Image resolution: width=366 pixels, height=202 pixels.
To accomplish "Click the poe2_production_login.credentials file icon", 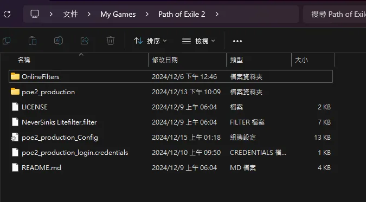I will tap(15, 153).
